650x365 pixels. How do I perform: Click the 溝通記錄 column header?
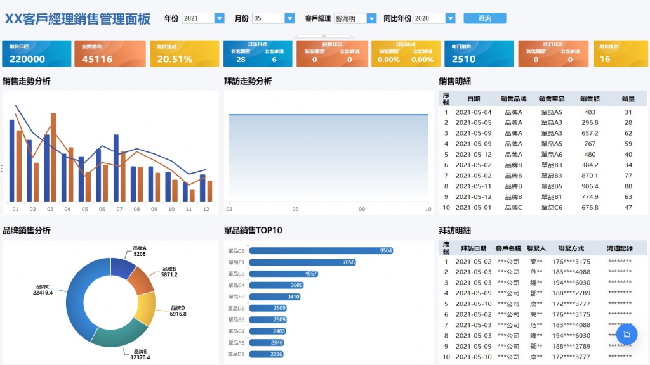[620, 248]
